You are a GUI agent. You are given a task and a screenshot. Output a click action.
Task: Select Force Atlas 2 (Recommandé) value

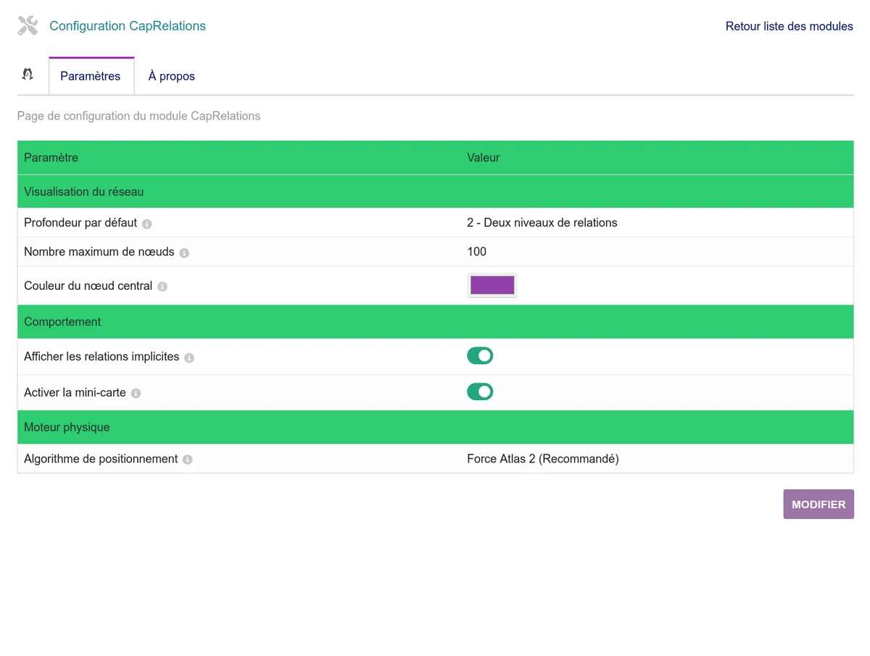[543, 459]
